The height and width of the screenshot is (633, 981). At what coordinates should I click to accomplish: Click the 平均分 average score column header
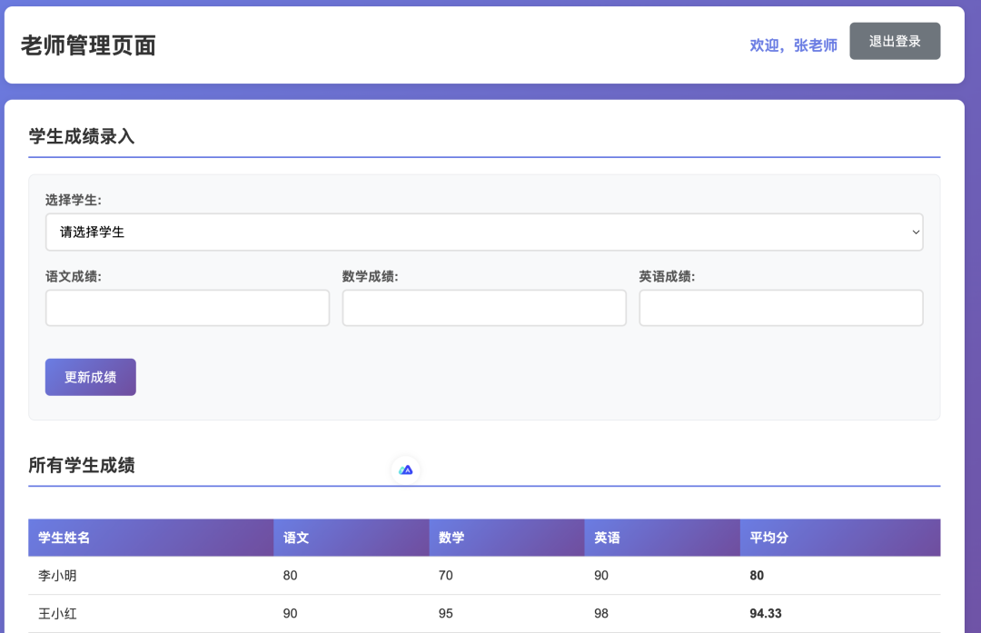[769, 538]
